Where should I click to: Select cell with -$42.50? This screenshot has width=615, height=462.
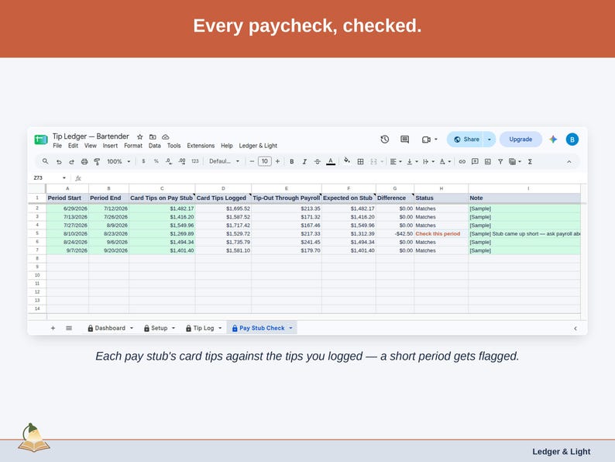pos(395,233)
